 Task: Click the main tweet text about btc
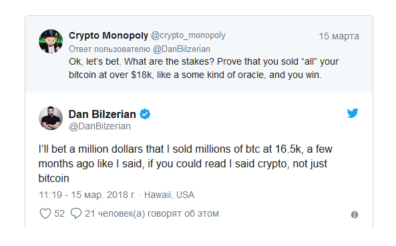coord(186,163)
